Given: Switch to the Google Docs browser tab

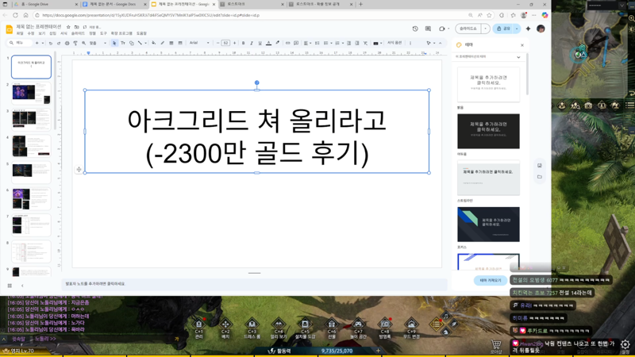Looking at the screenshot, I should click(x=114, y=4).
